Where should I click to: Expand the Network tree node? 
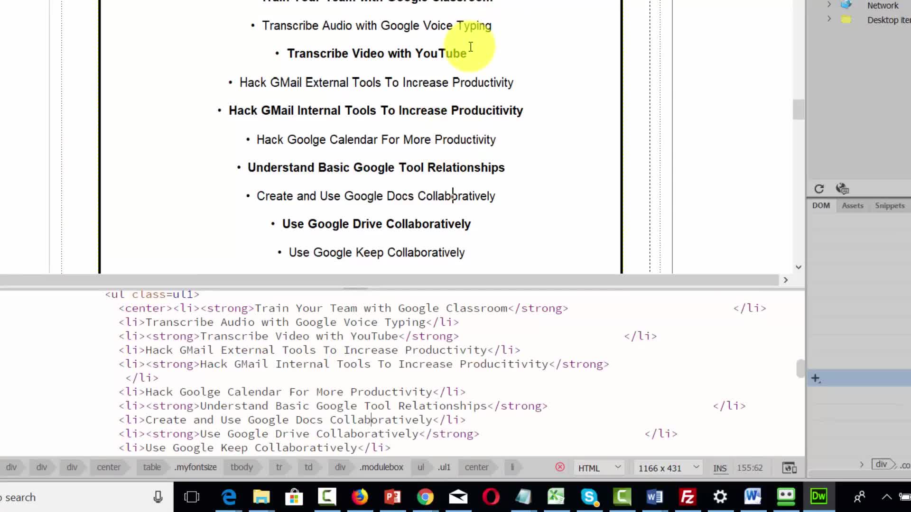(829, 5)
